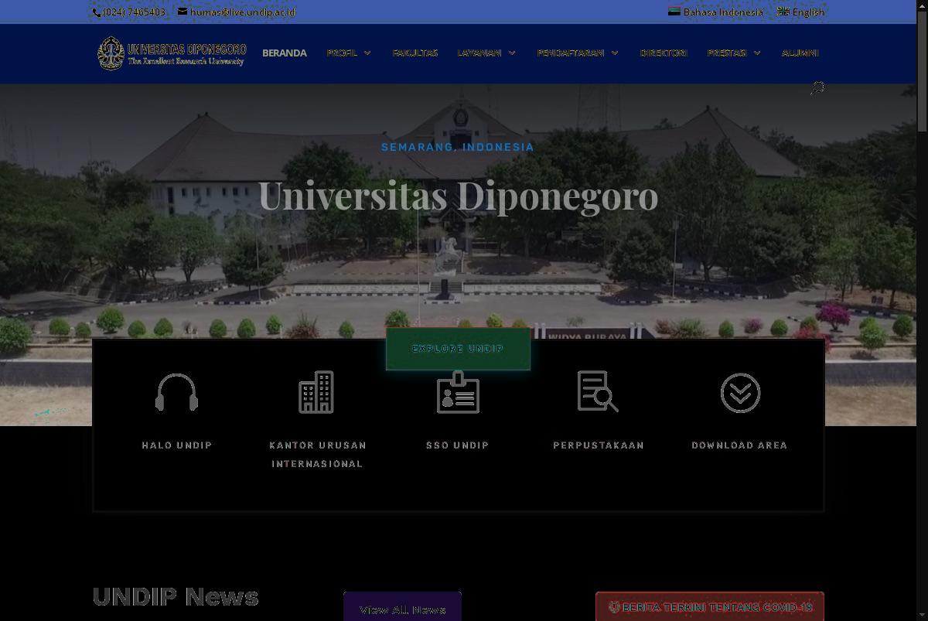Click the SSO UNDIP ID badge icon
This screenshot has height=621, width=928.
coord(458,392)
